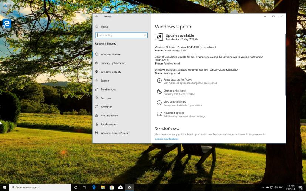Click the Activation checkmark icon
Viewport: 306px width, 191px height.
pos(97,107)
